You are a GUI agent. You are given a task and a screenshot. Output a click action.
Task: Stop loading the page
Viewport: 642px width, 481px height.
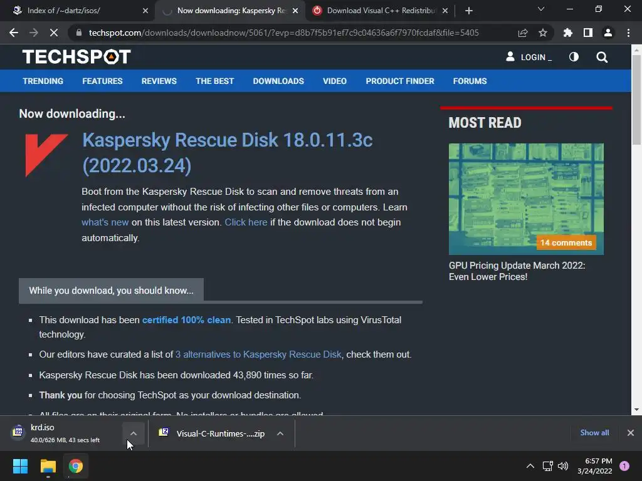point(54,33)
